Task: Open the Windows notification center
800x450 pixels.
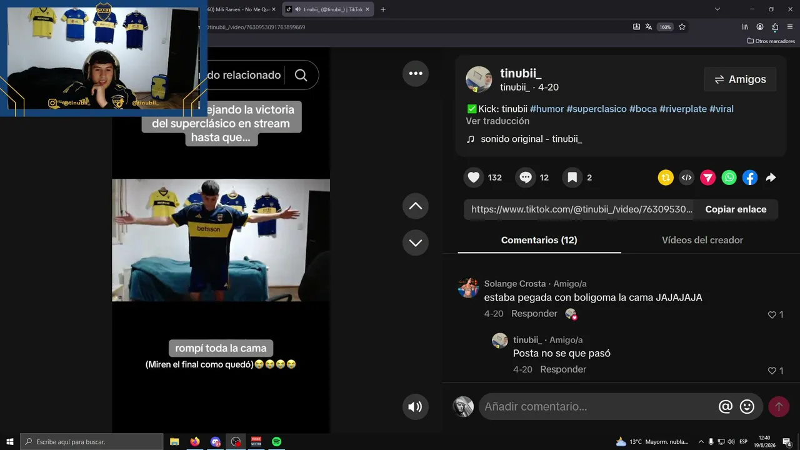Action: click(x=787, y=442)
